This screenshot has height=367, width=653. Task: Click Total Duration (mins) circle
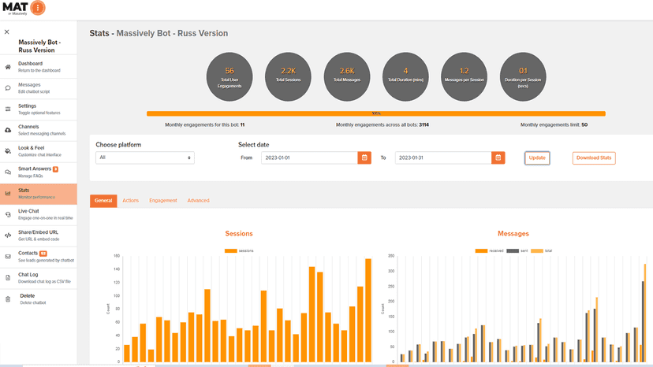pyautogui.click(x=405, y=76)
